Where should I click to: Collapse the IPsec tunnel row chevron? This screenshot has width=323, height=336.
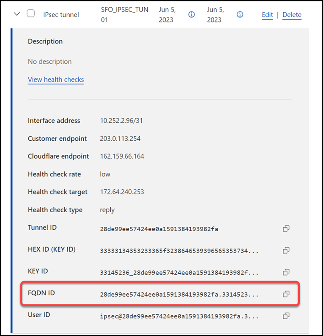point(17,14)
